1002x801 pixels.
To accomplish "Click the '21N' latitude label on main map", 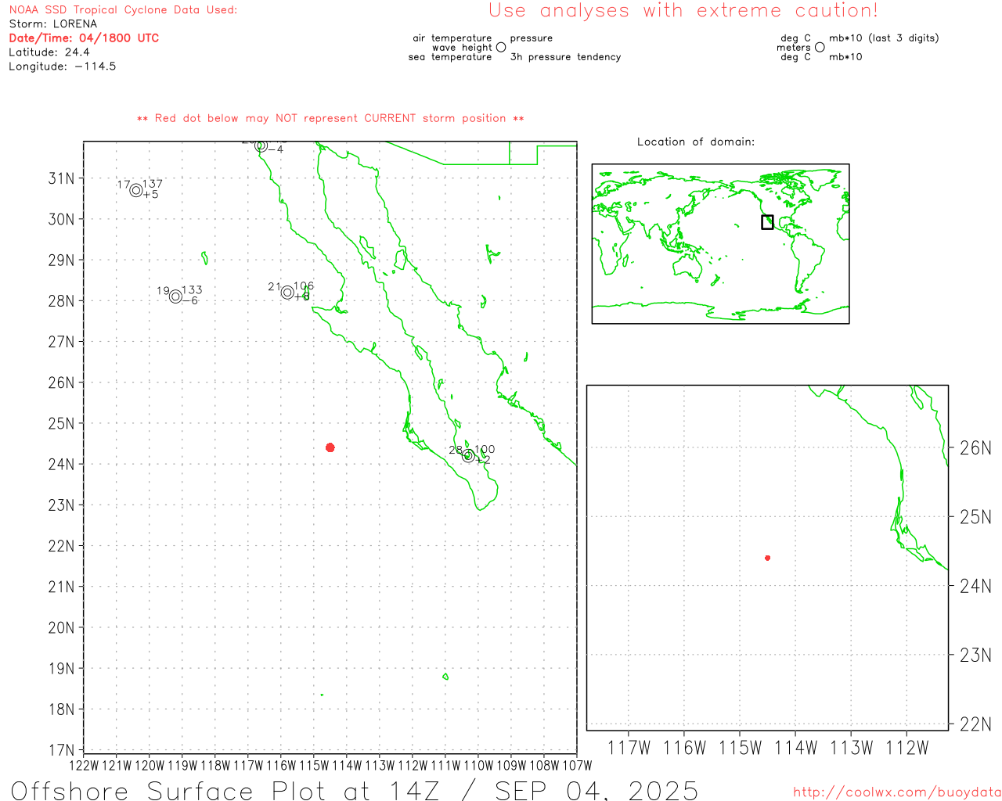I will point(62,587).
